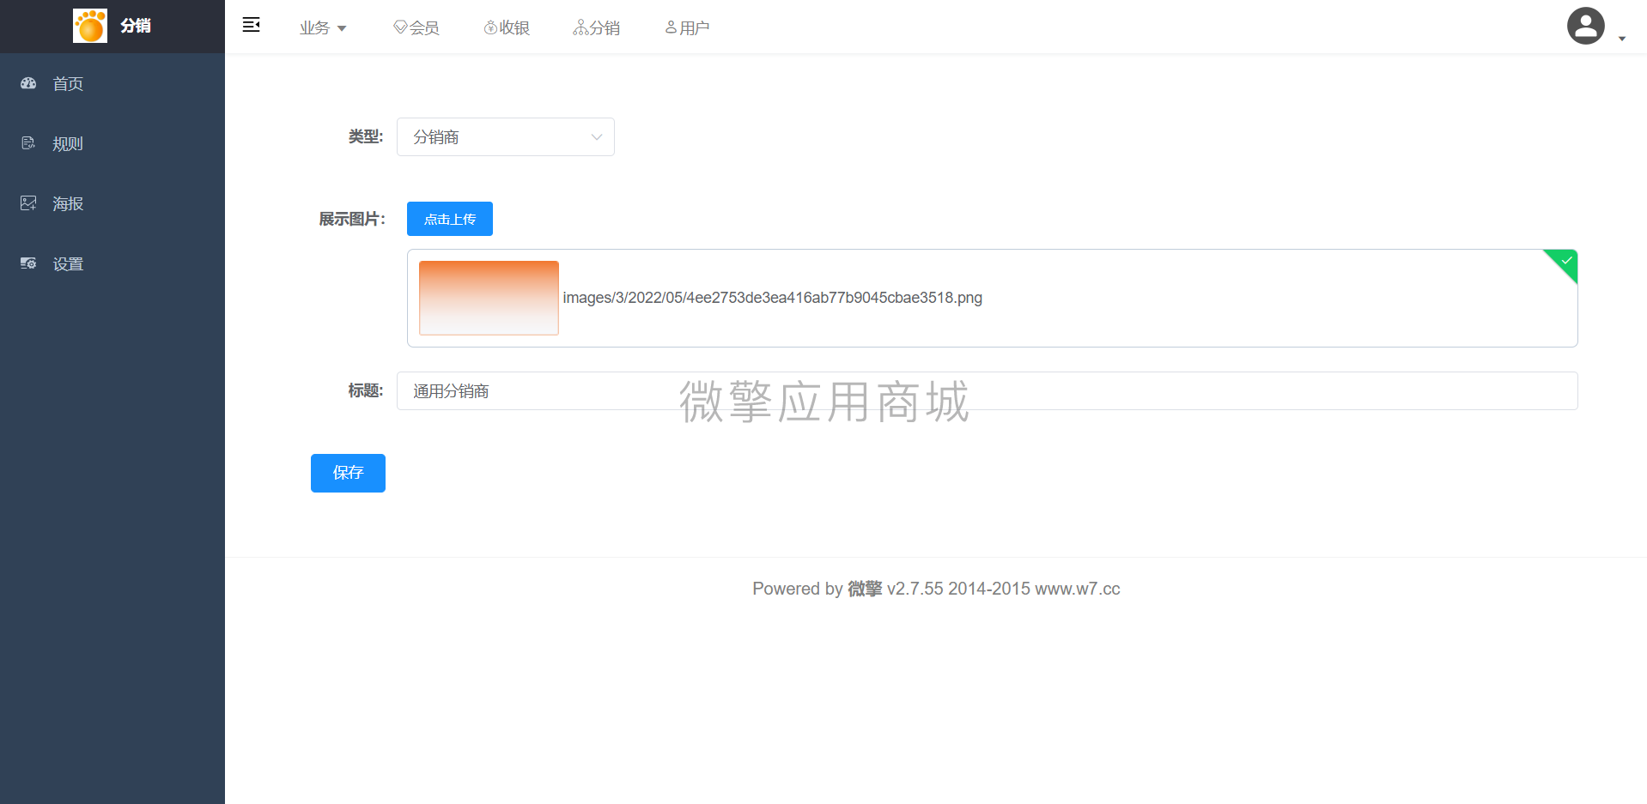This screenshot has height=804, width=1647.
Task: Toggle sidebar collapse hamburger icon
Action: tap(251, 25)
